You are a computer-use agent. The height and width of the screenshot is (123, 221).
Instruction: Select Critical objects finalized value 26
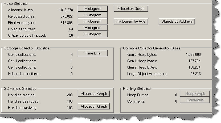[71, 35]
